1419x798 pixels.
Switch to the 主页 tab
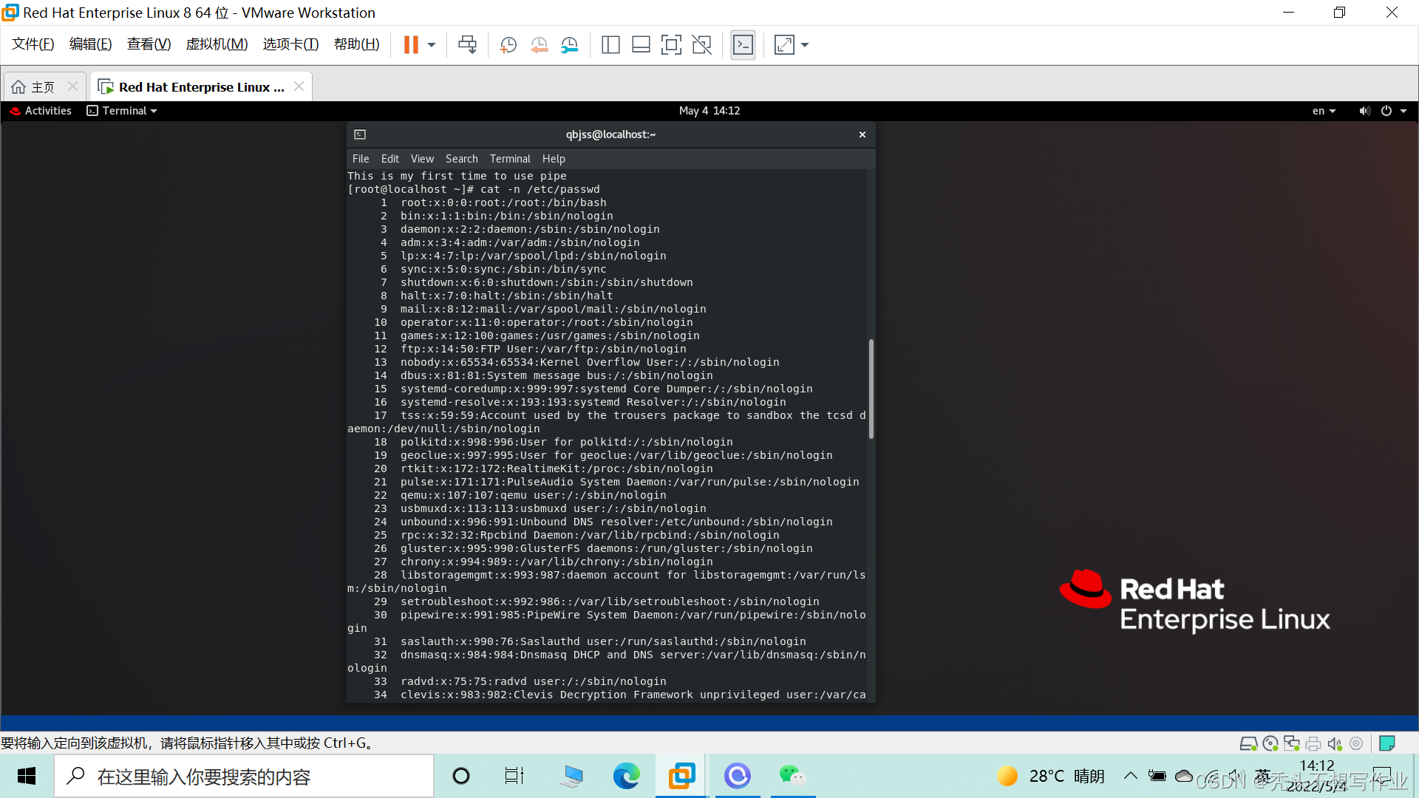(41, 86)
